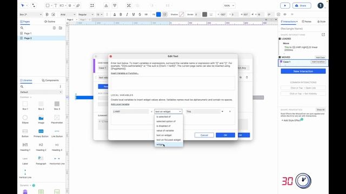Click the group/ungroup crossed arrows icon
Viewport: 346px width, 194px height.
129,5
